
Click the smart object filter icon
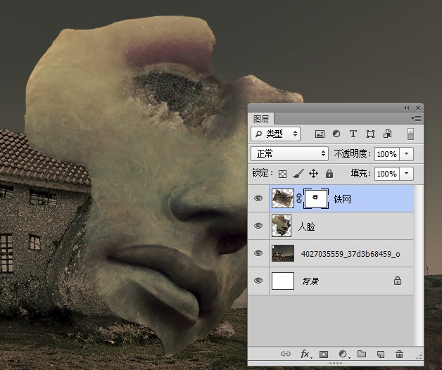387,134
